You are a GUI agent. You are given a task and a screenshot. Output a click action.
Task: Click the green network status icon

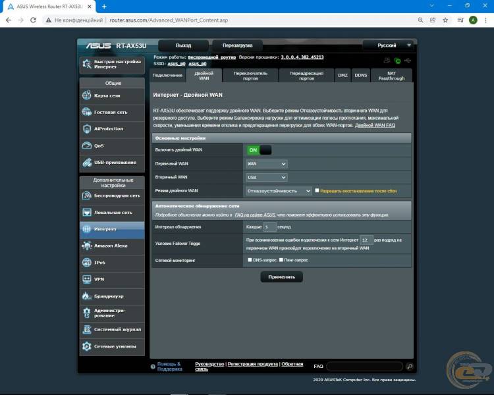tap(398, 61)
